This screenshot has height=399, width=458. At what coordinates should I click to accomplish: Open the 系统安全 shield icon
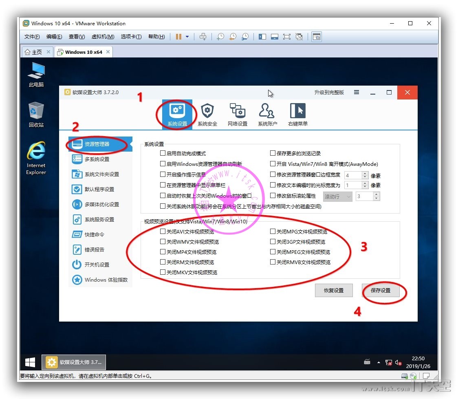pos(207,114)
